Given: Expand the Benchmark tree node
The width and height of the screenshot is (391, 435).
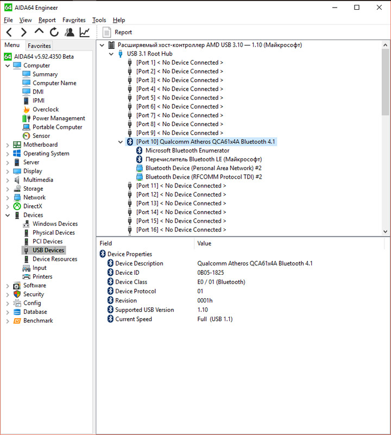Looking at the screenshot, I should [8, 321].
